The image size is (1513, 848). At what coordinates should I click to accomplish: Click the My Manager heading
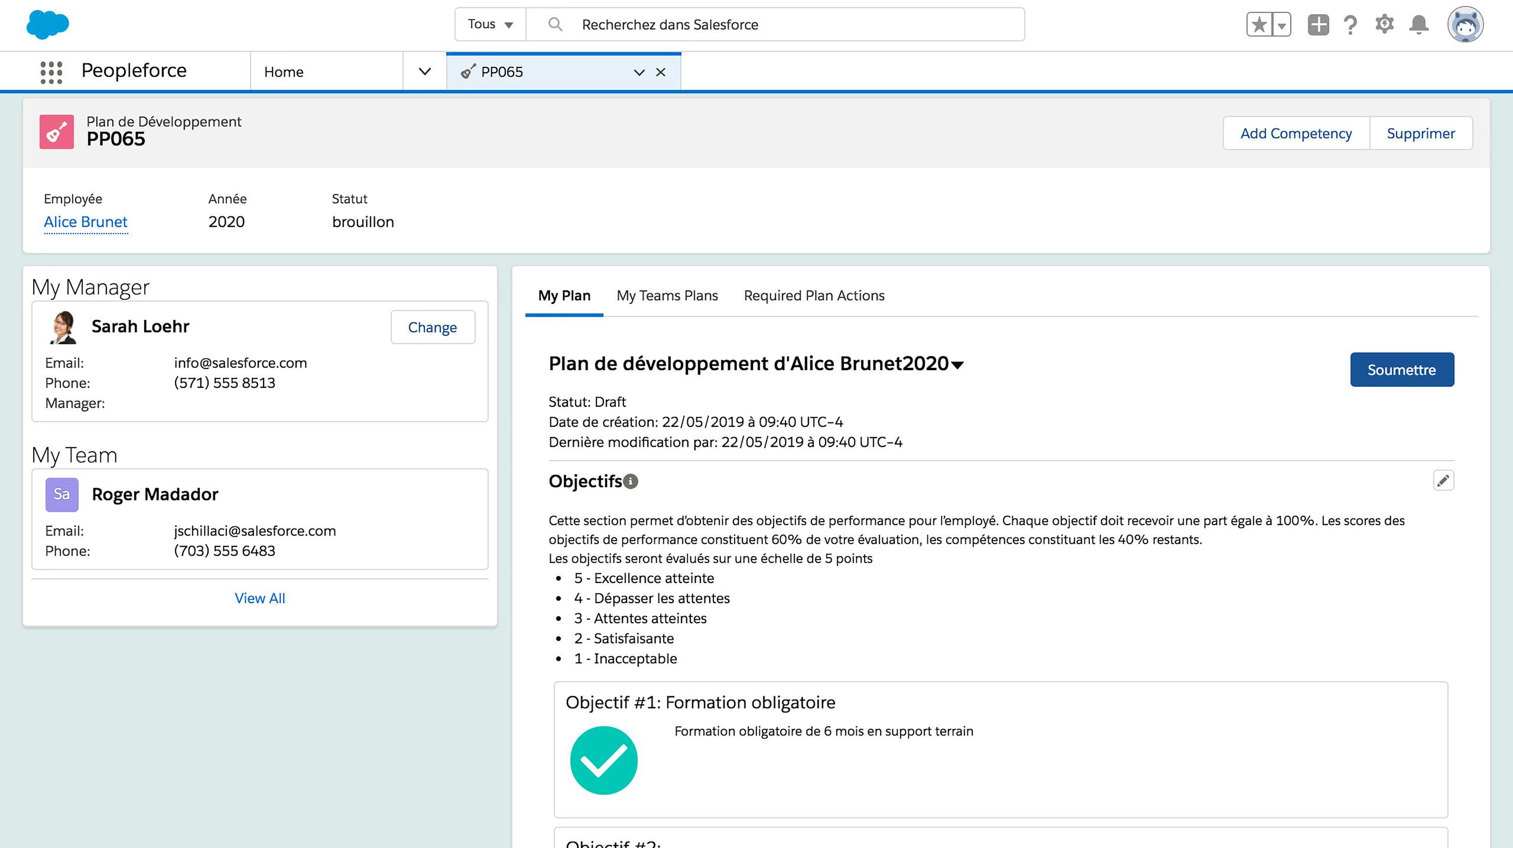pyautogui.click(x=90, y=287)
